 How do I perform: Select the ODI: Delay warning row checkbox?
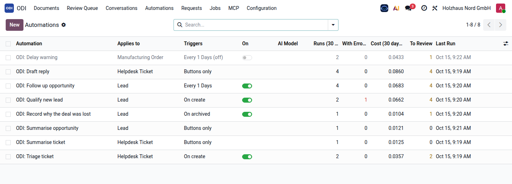(8, 57)
